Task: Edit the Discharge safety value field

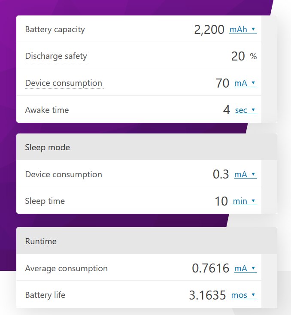Action: pyautogui.click(x=238, y=56)
